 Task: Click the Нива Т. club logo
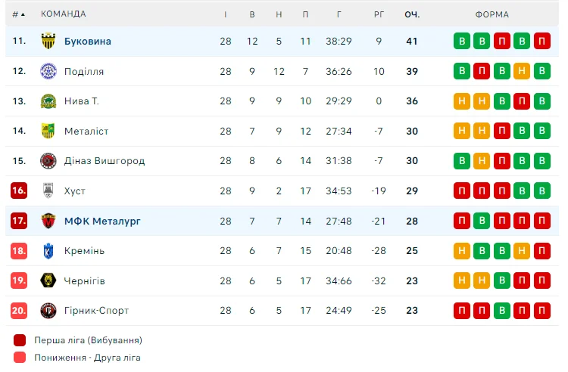point(48,101)
